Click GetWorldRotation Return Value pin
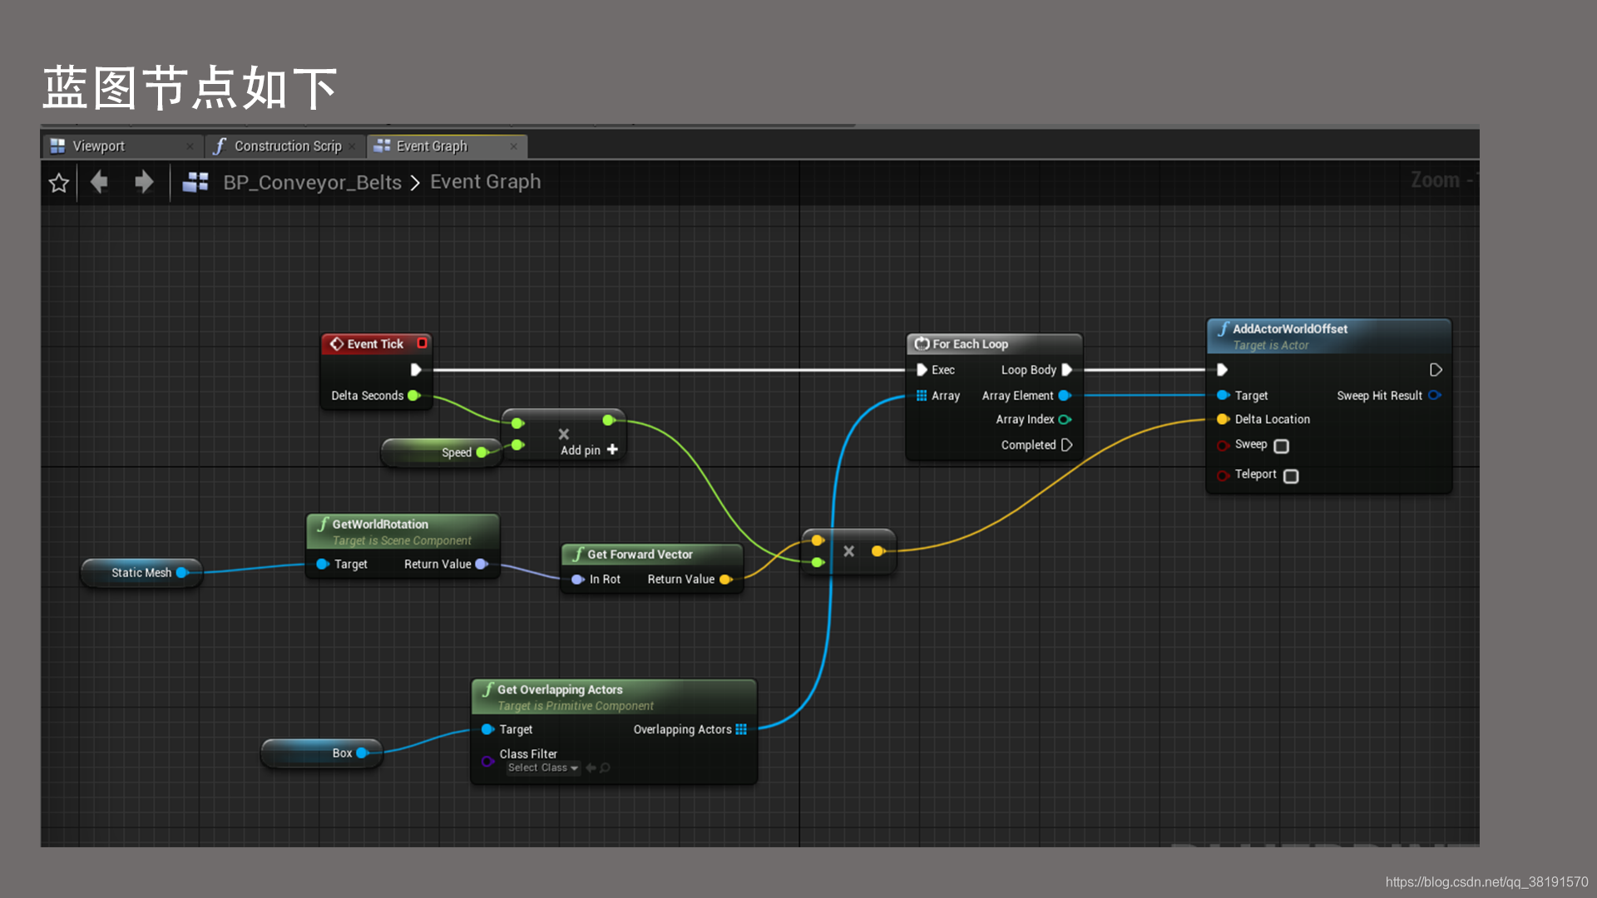 [481, 565]
